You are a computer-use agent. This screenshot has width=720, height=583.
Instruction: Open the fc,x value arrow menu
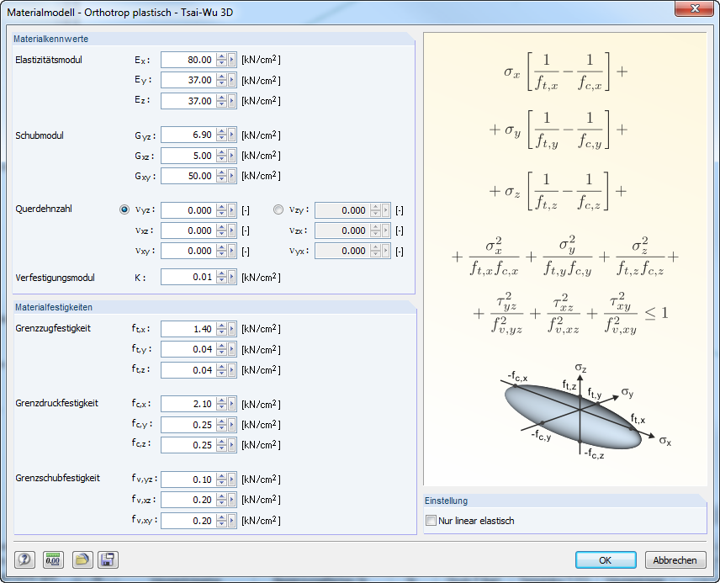[232, 404]
